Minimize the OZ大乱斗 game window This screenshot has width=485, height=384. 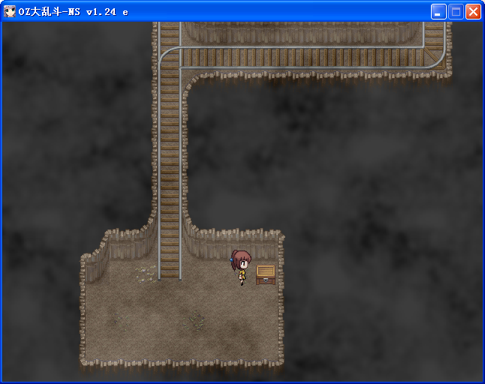click(x=438, y=12)
